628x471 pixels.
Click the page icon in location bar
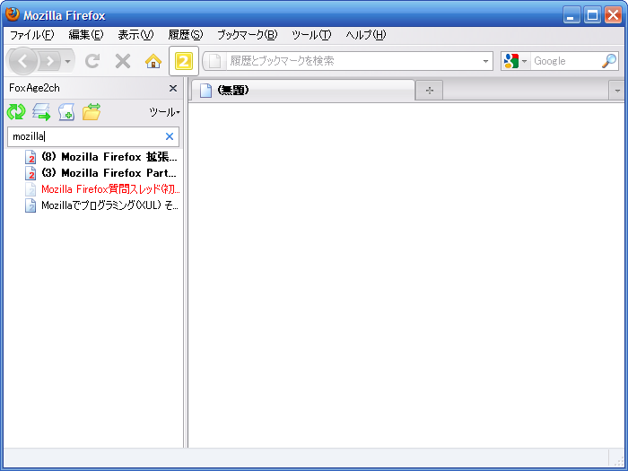point(214,61)
